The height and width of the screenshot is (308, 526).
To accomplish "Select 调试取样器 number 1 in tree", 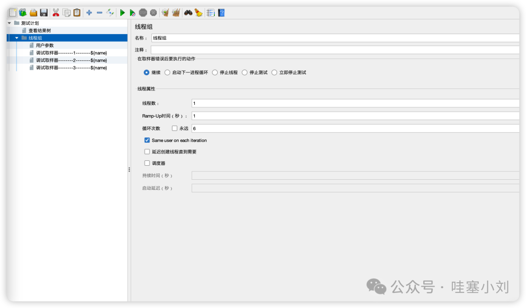I will click(x=72, y=53).
